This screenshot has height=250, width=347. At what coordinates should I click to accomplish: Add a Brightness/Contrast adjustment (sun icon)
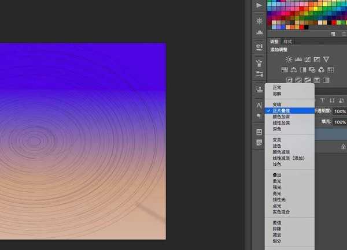pos(289,59)
